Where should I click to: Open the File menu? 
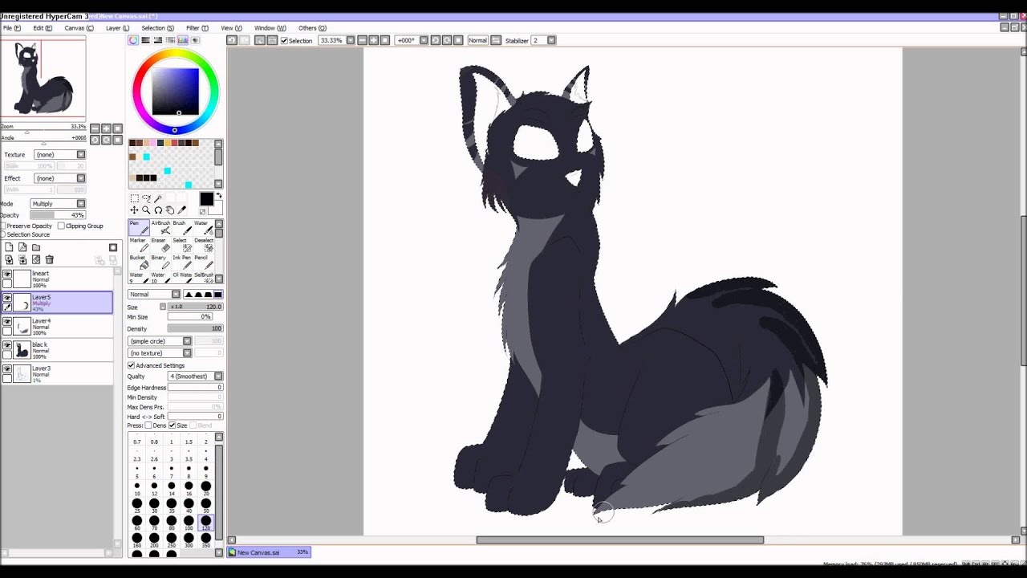tap(11, 28)
